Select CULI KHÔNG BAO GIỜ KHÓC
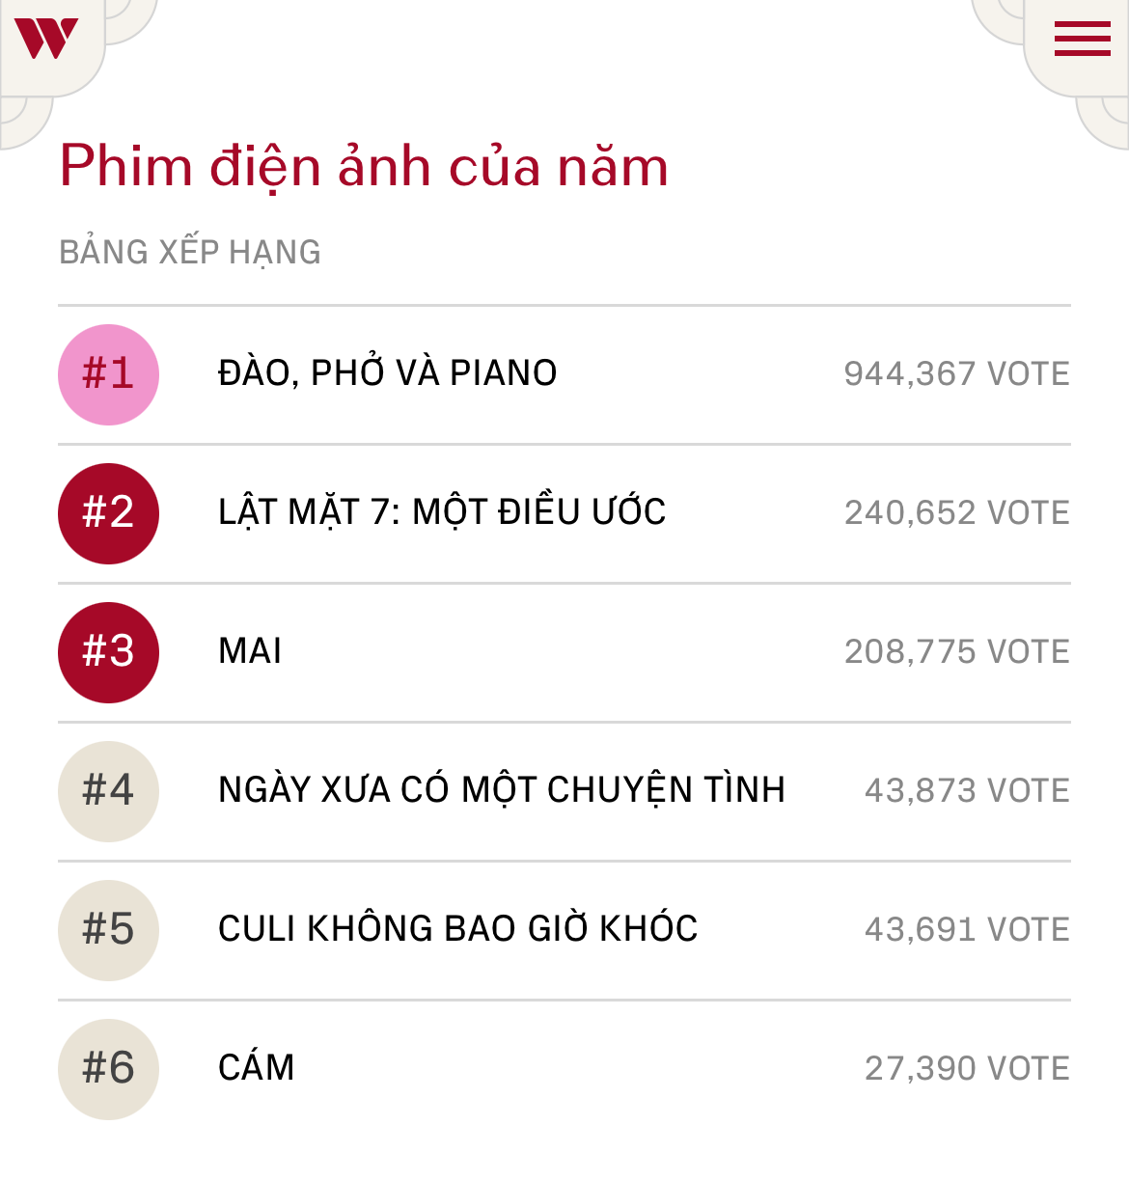 coord(457,929)
